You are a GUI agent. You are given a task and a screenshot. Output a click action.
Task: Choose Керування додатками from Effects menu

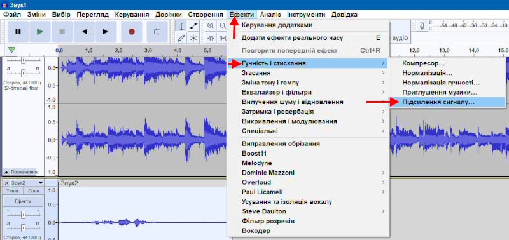pyautogui.click(x=308, y=25)
